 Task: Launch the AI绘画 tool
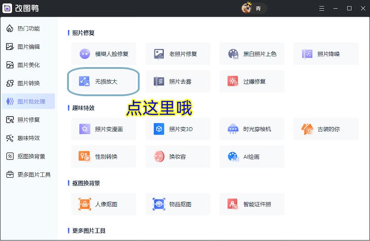point(252,156)
